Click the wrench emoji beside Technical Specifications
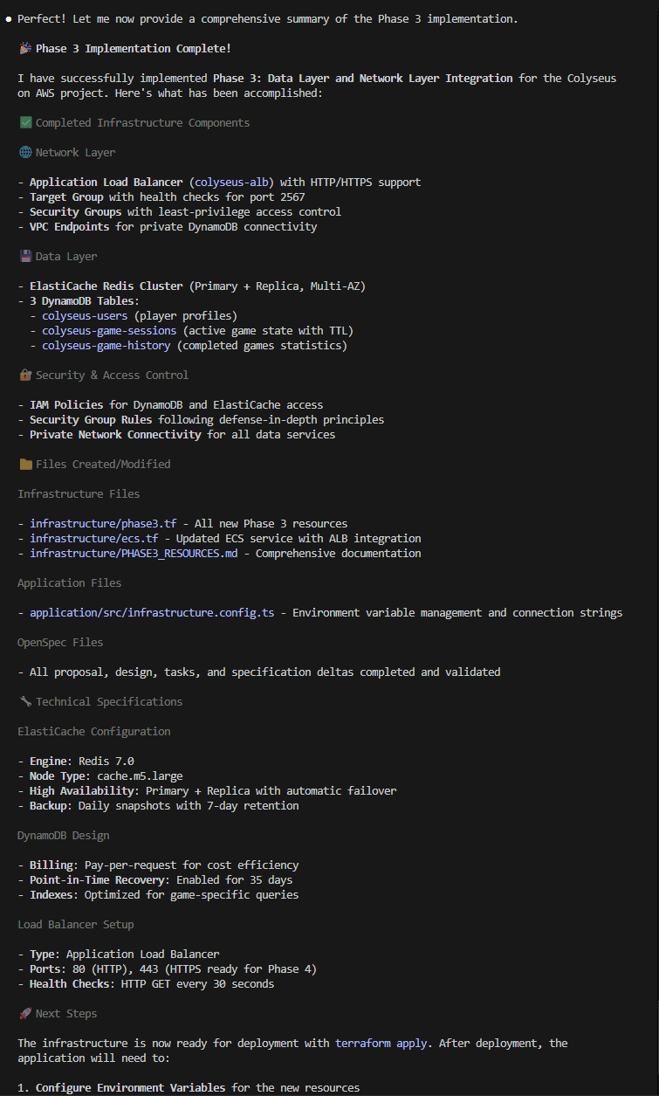659x1096 pixels. (x=24, y=702)
